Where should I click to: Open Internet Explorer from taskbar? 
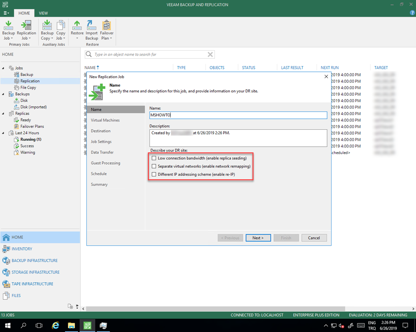click(55, 326)
